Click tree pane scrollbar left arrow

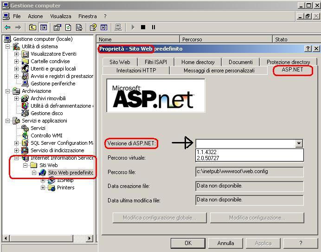point(6,238)
